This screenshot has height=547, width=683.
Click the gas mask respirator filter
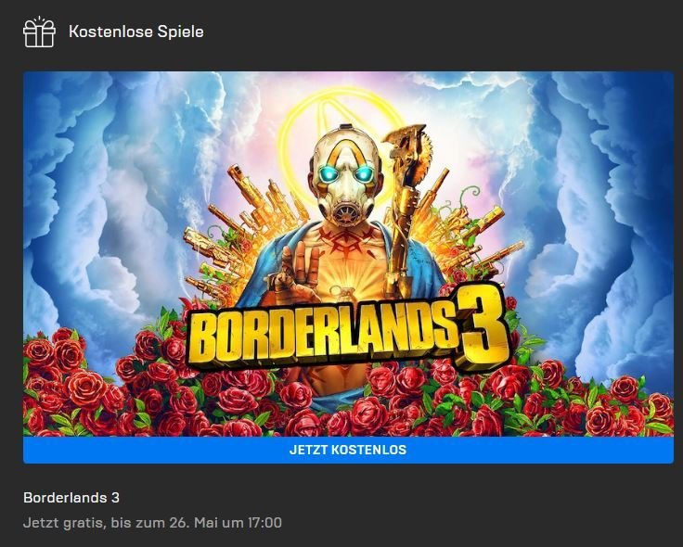pos(346,213)
